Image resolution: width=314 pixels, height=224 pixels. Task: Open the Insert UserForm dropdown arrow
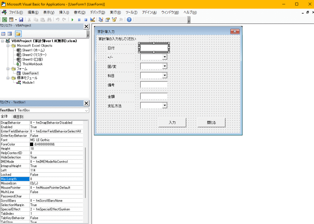(x=16, y=20)
